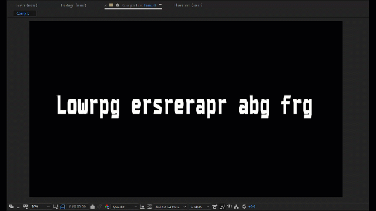The height and width of the screenshot is (211, 376).
Task: Open the Active Camera 3D view dropdown
Action: coord(170,206)
